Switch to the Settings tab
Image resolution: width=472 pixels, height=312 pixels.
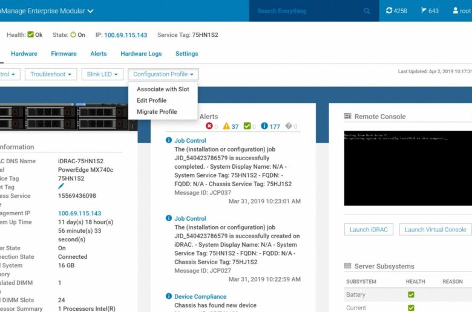coord(186,54)
